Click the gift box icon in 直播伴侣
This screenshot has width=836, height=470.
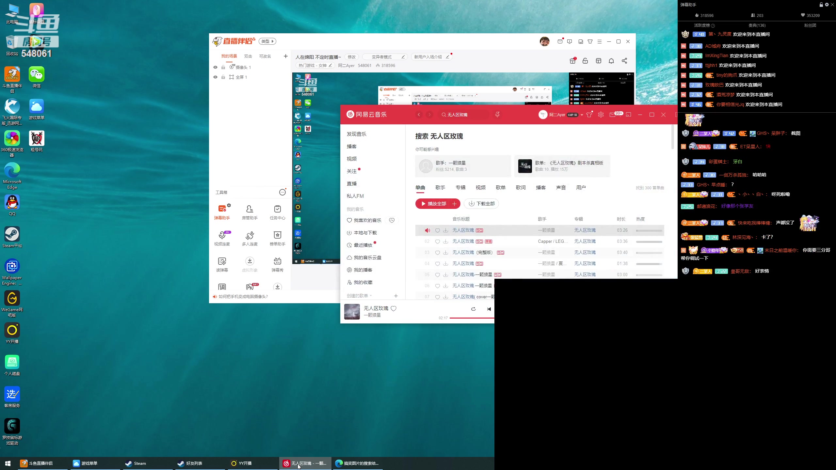[x=572, y=61]
